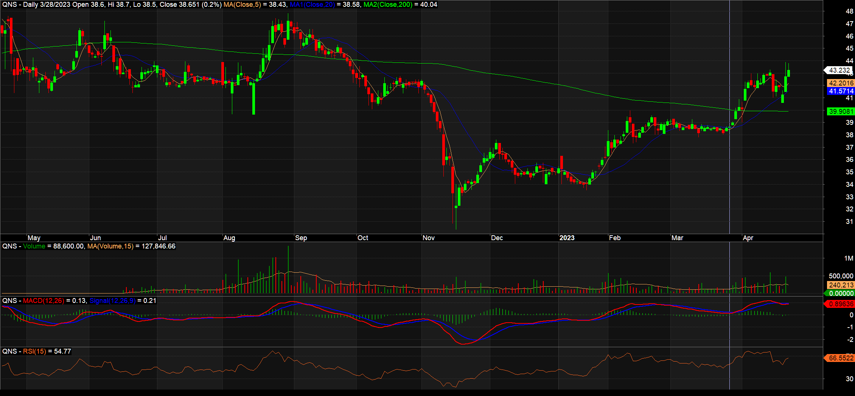Click the orange MA(Close,5) indicator label
The height and width of the screenshot is (396, 855).
click(x=242, y=5)
